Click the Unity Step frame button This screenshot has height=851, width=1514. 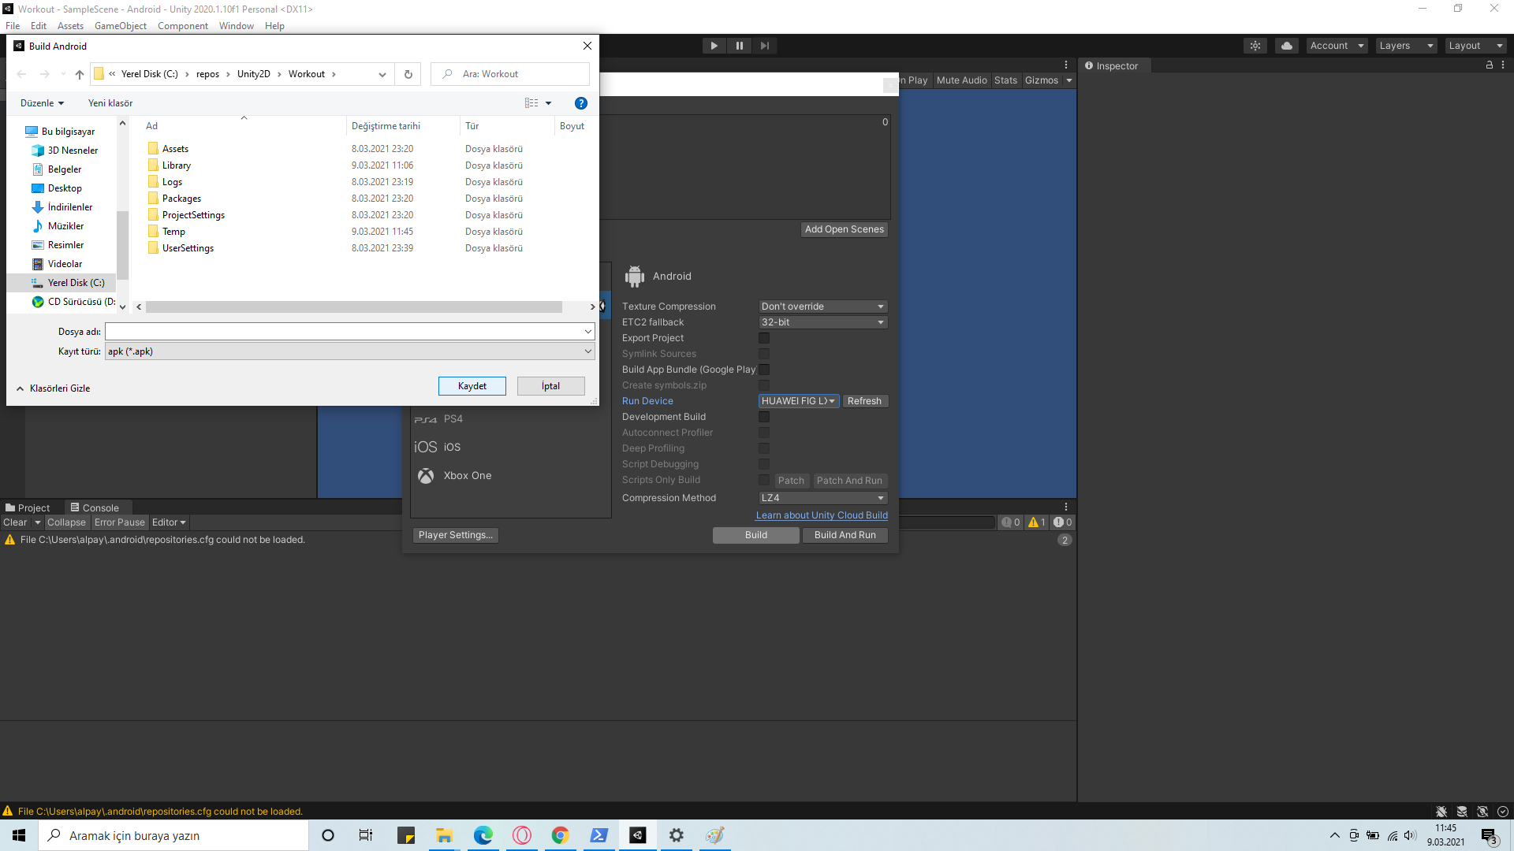click(x=765, y=46)
